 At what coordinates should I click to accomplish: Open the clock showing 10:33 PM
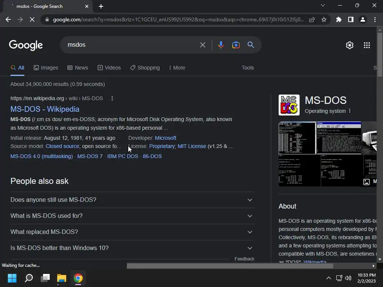pyautogui.click(x=367, y=278)
